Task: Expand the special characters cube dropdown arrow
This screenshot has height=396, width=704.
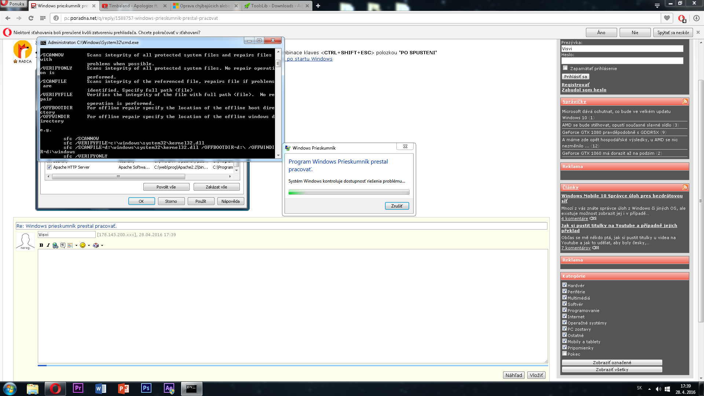Action: pyautogui.click(x=102, y=246)
